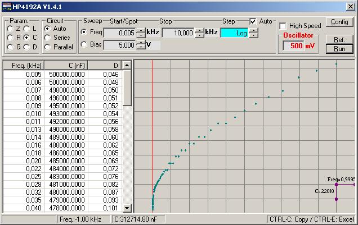Image resolution: width=358 pixels, height=225 pixels.
Task: Toggle the Auto step checkbox
Action: 253,22
